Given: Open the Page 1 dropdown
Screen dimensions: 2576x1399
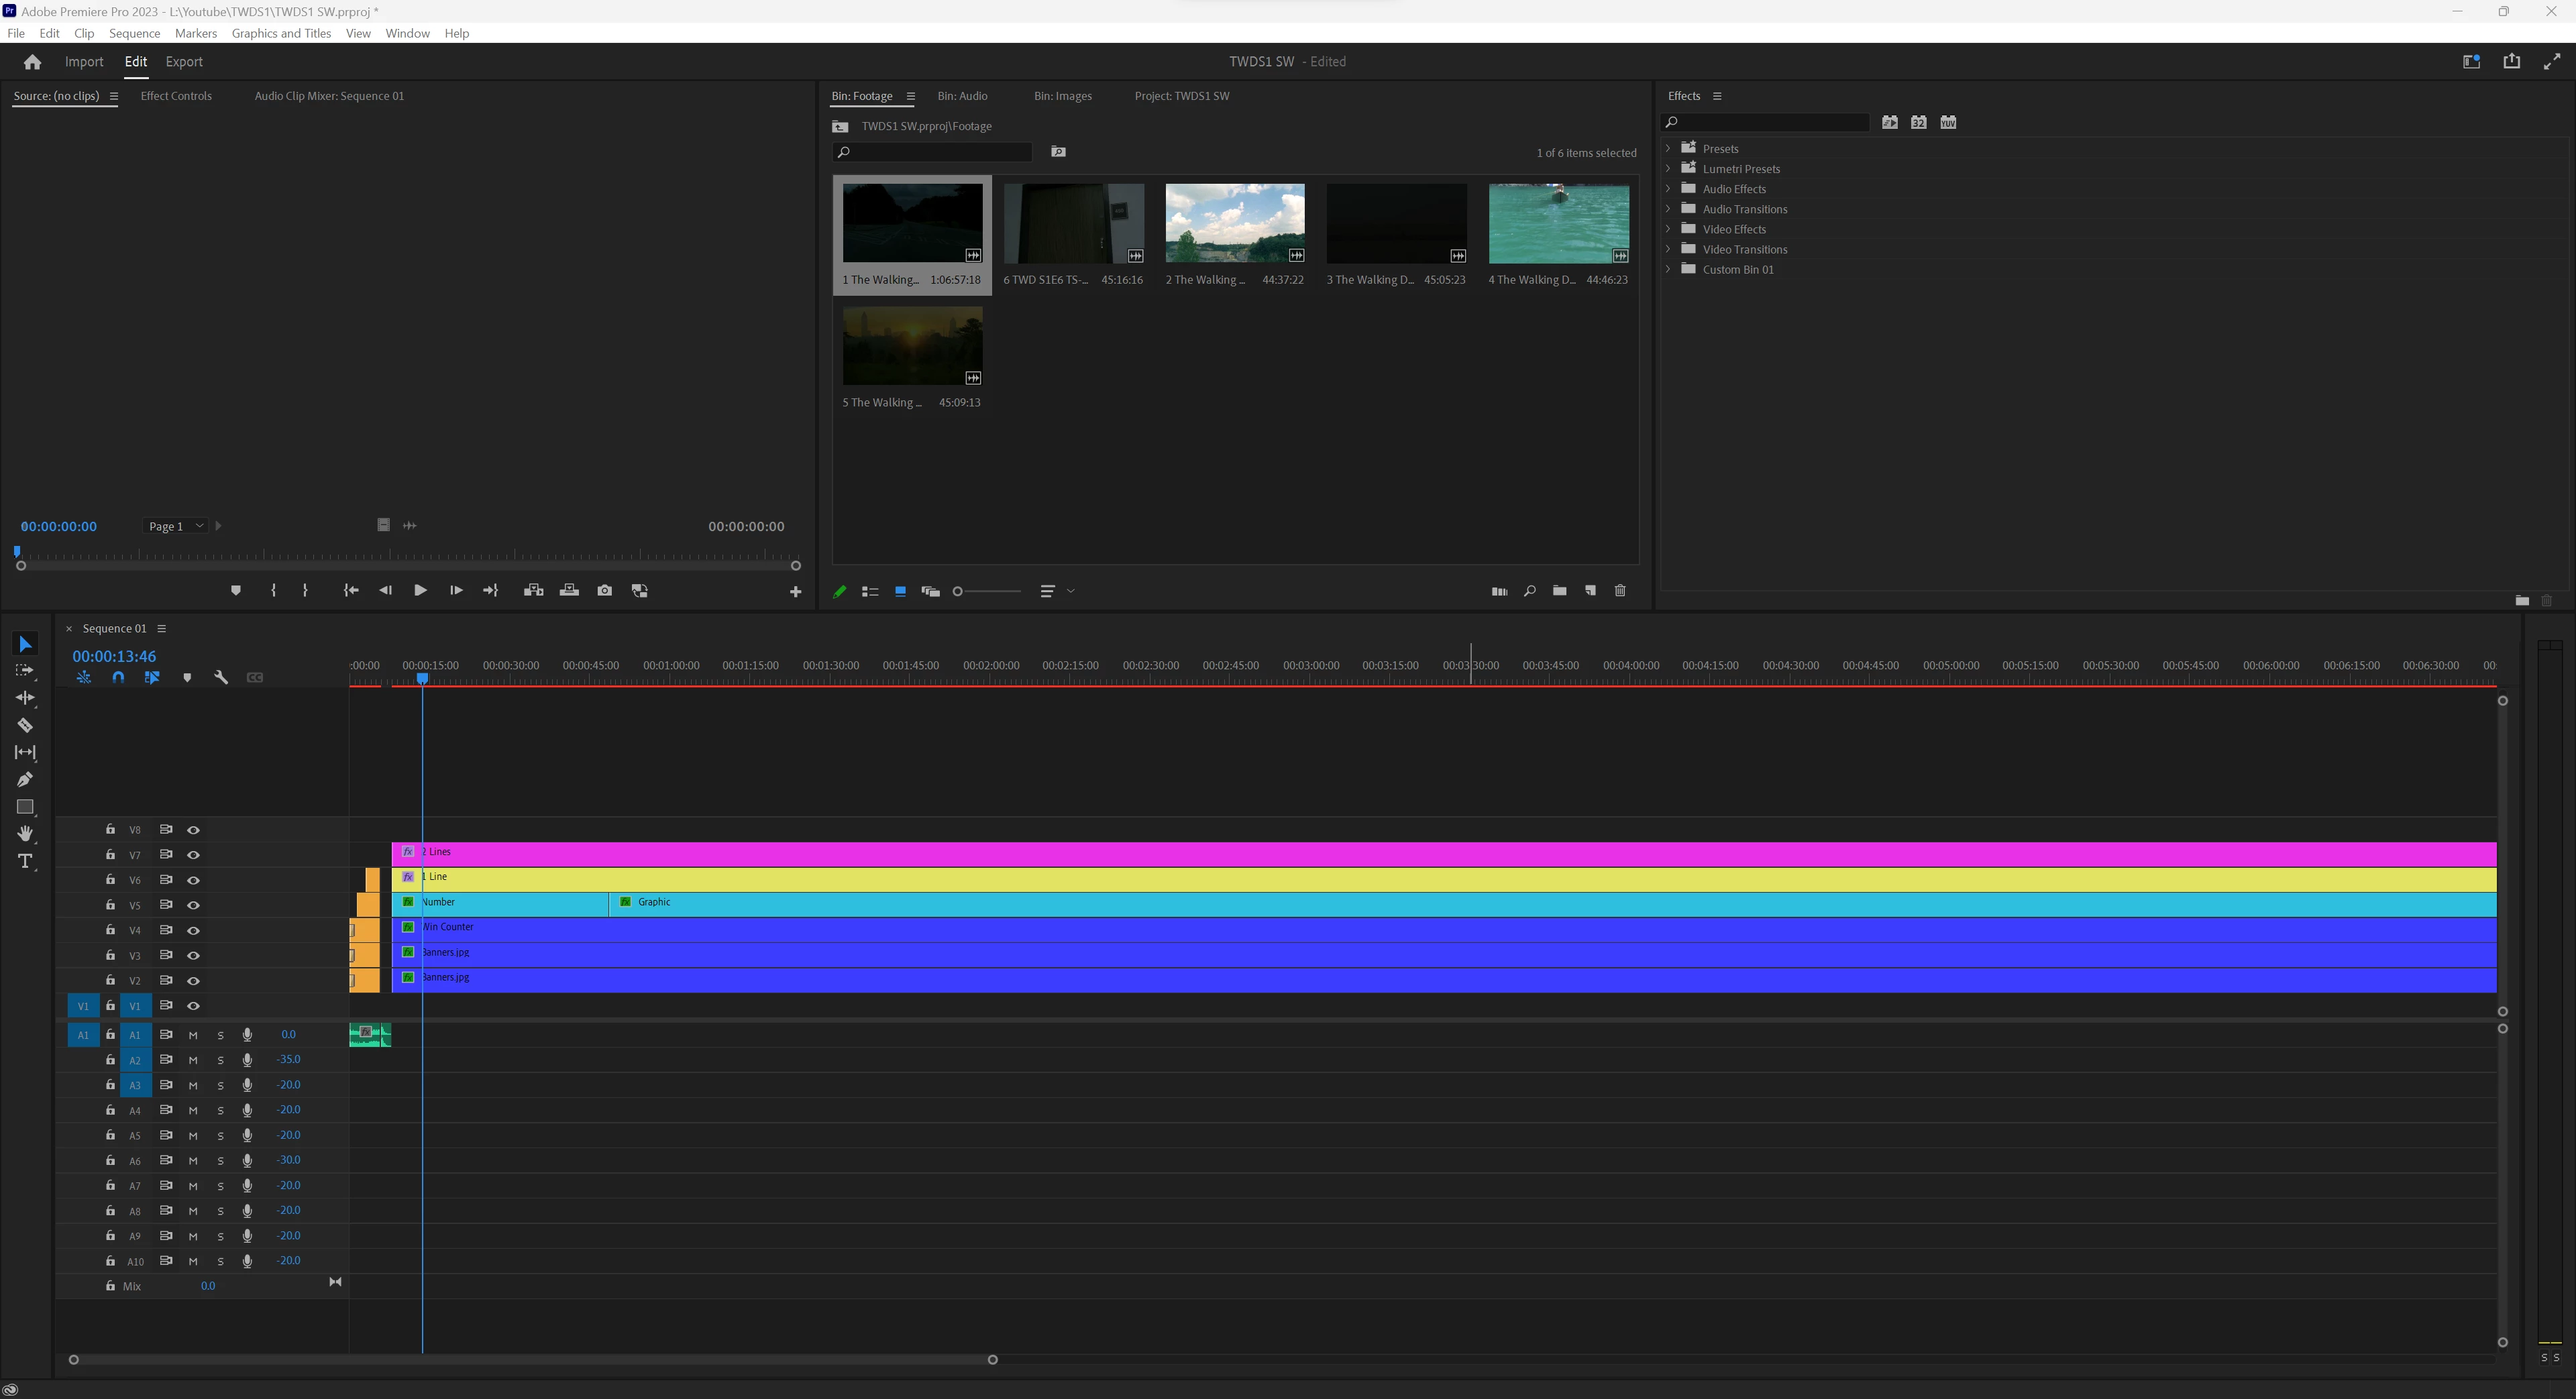Looking at the screenshot, I should (176, 526).
